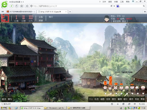This screenshot has width=147, height=110.
Task: Open the 文件 menu
Action: 104,2
